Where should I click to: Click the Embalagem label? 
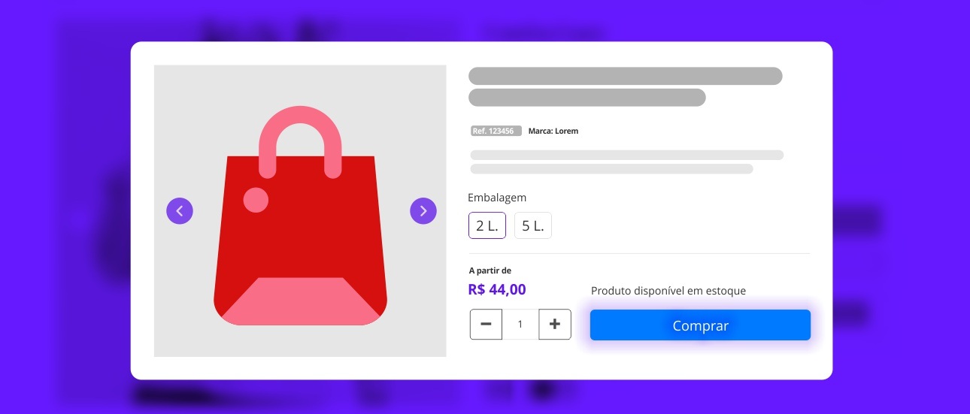point(497,198)
